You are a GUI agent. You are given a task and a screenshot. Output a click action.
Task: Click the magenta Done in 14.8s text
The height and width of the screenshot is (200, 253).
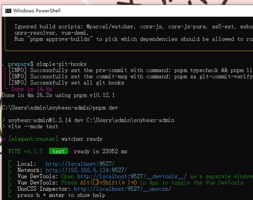point(31,89)
